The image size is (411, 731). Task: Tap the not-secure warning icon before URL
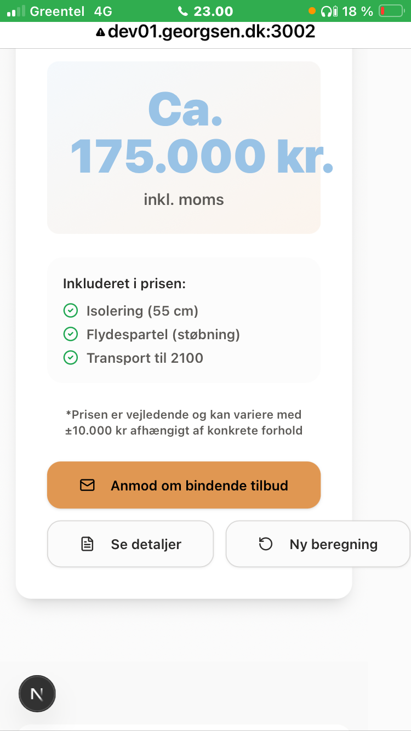pyautogui.click(x=100, y=32)
